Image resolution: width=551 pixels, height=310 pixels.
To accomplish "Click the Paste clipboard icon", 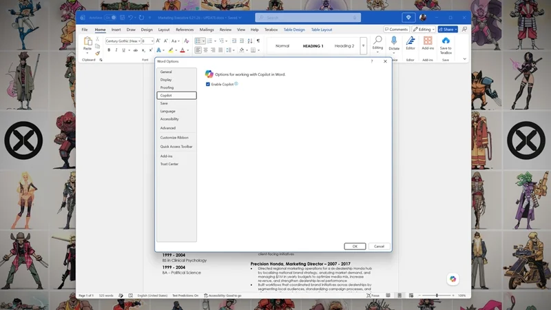I will [87, 41].
